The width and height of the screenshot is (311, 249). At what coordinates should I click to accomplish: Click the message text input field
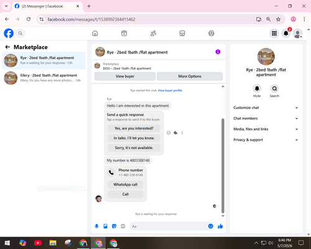[169, 226]
